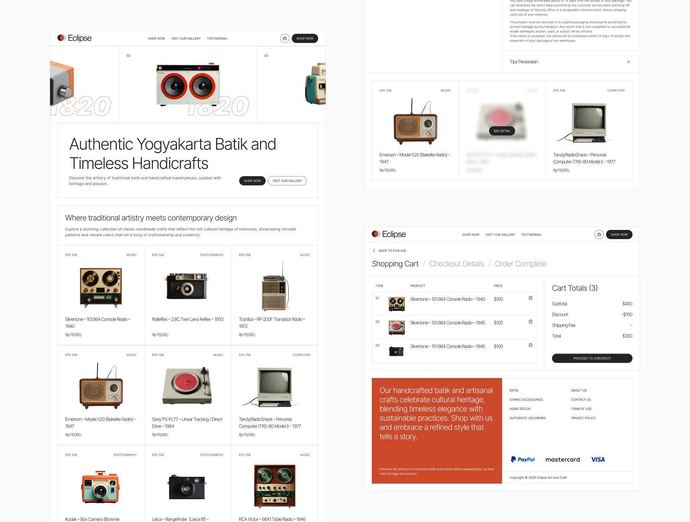Open Tandy TRS-80 computer image in main grid

click(x=272, y=387)
